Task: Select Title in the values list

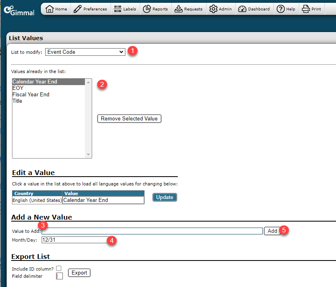Action: (17, 101)
